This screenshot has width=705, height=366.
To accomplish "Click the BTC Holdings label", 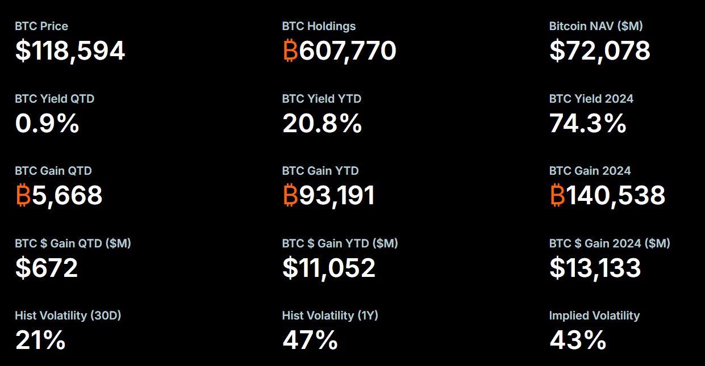I will click(319, 26).
